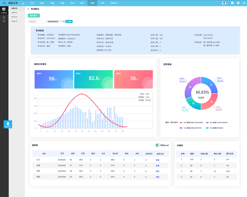Open the CMS trophy icon in sidebar
Screen dimensions: 247x197
tap(4, 19)
